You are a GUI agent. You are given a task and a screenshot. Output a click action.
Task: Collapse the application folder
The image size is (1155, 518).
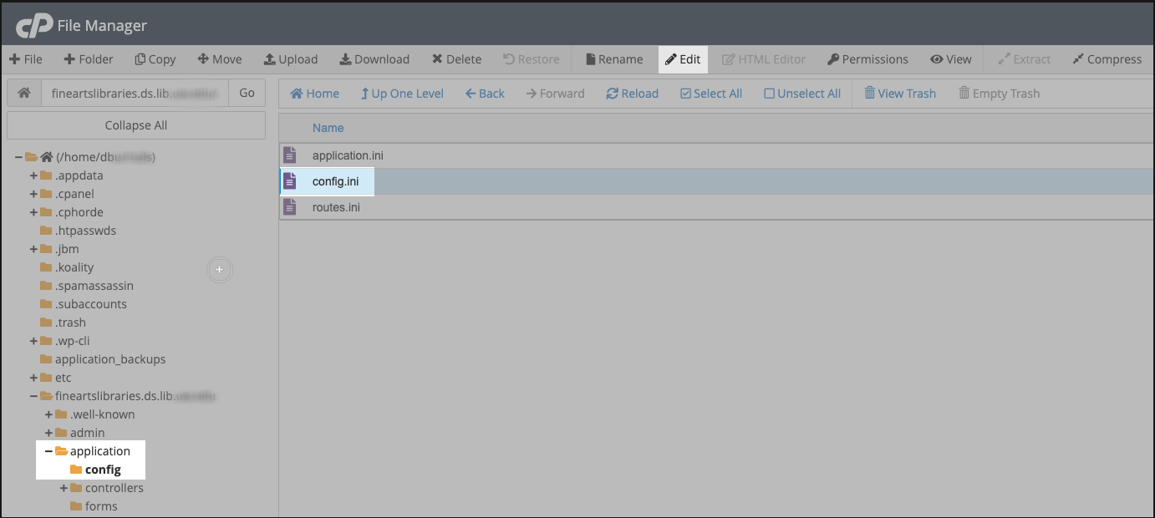(48, 451)
